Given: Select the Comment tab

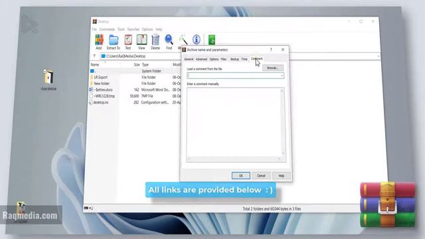Looking at the screenshot, I should click(256, 58).
